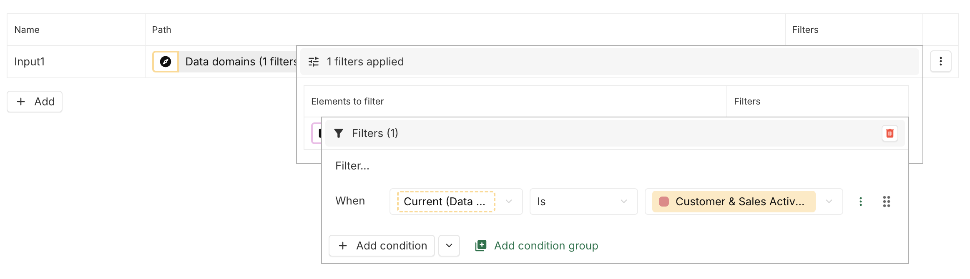Click the Add condition group icon
Image resolution: width=970 pixels, height=279 pixels.
481,246
